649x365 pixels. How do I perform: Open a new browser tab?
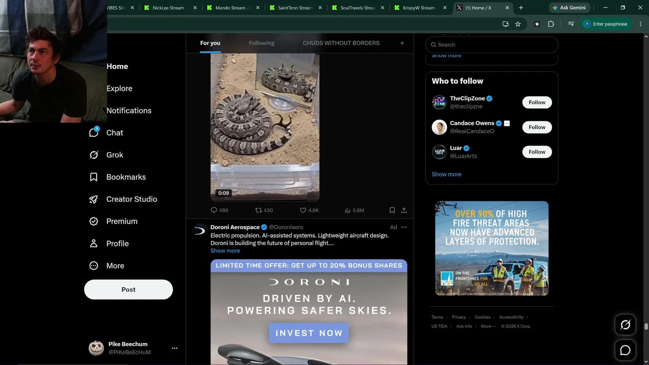click(x=521, y=8)
